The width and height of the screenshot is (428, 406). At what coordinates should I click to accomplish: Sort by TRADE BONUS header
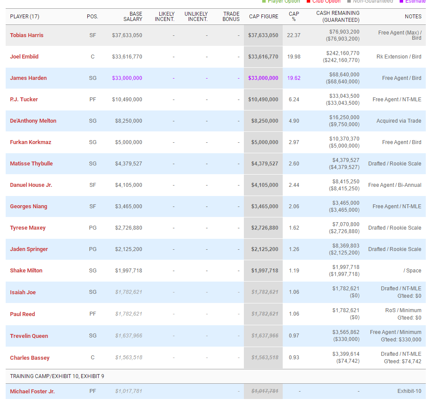[x=231, y=17]
